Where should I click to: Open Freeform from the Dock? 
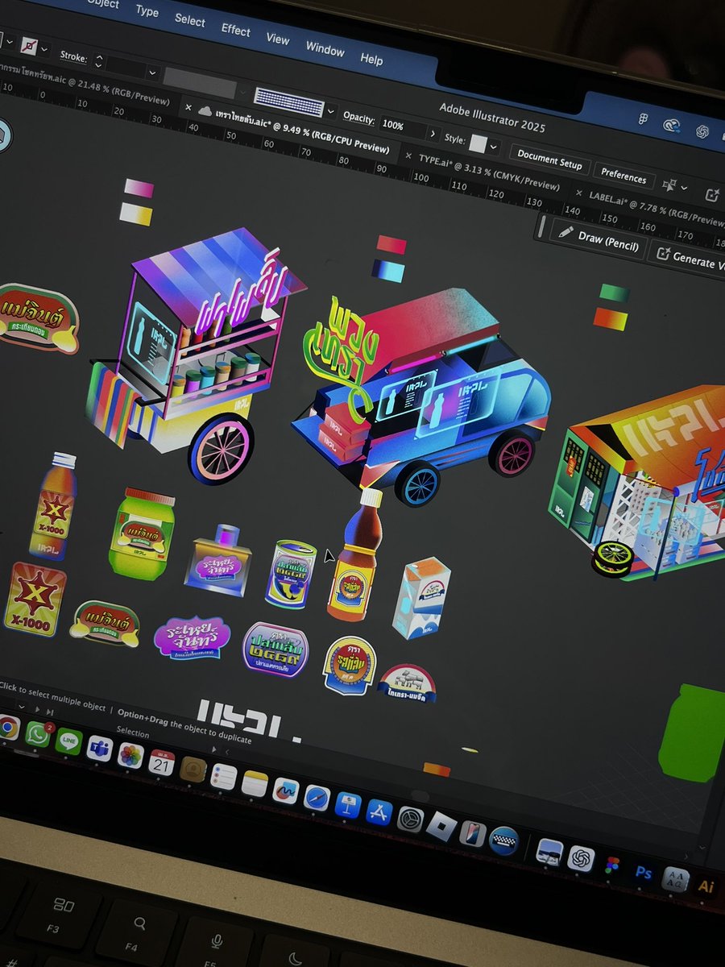pos(285,791)
